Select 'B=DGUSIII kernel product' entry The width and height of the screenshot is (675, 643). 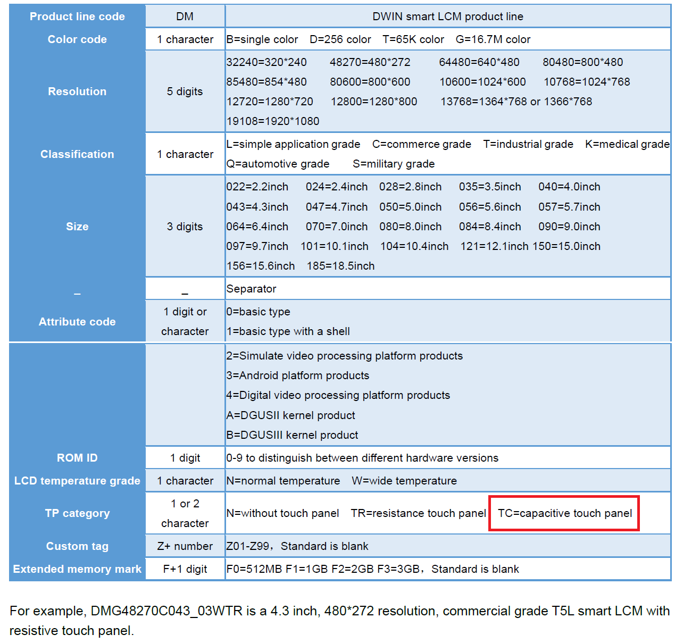pyautogui.click(x=293, y=435)
